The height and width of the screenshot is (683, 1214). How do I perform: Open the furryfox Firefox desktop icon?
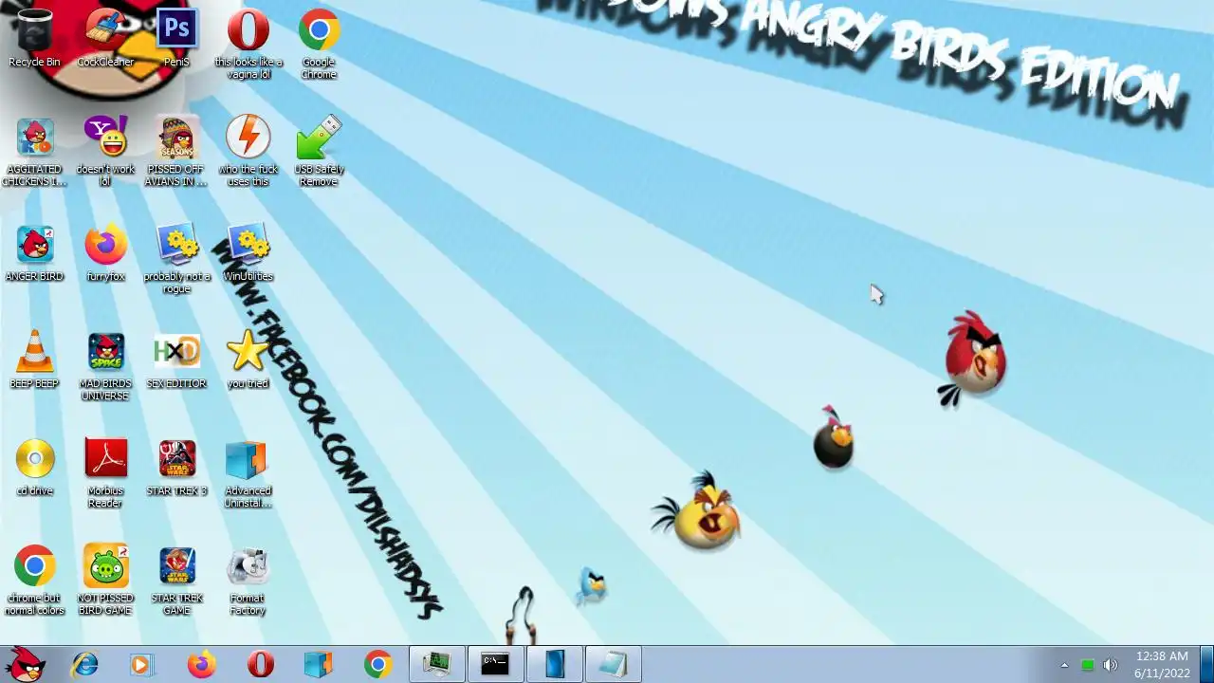pos(105,253)
